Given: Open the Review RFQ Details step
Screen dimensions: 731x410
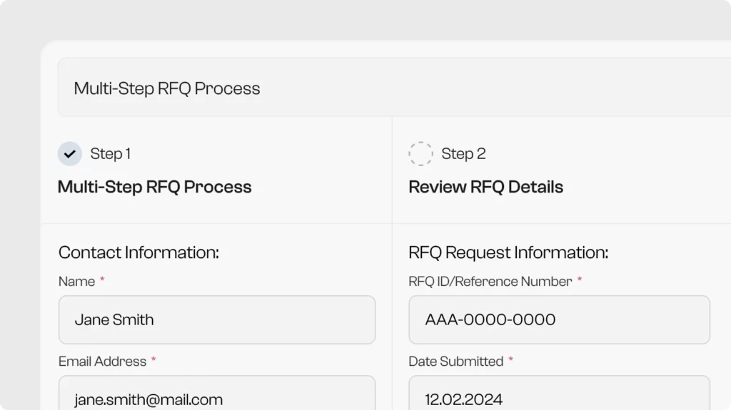Looking at the screenshot, I should point(485,188).
